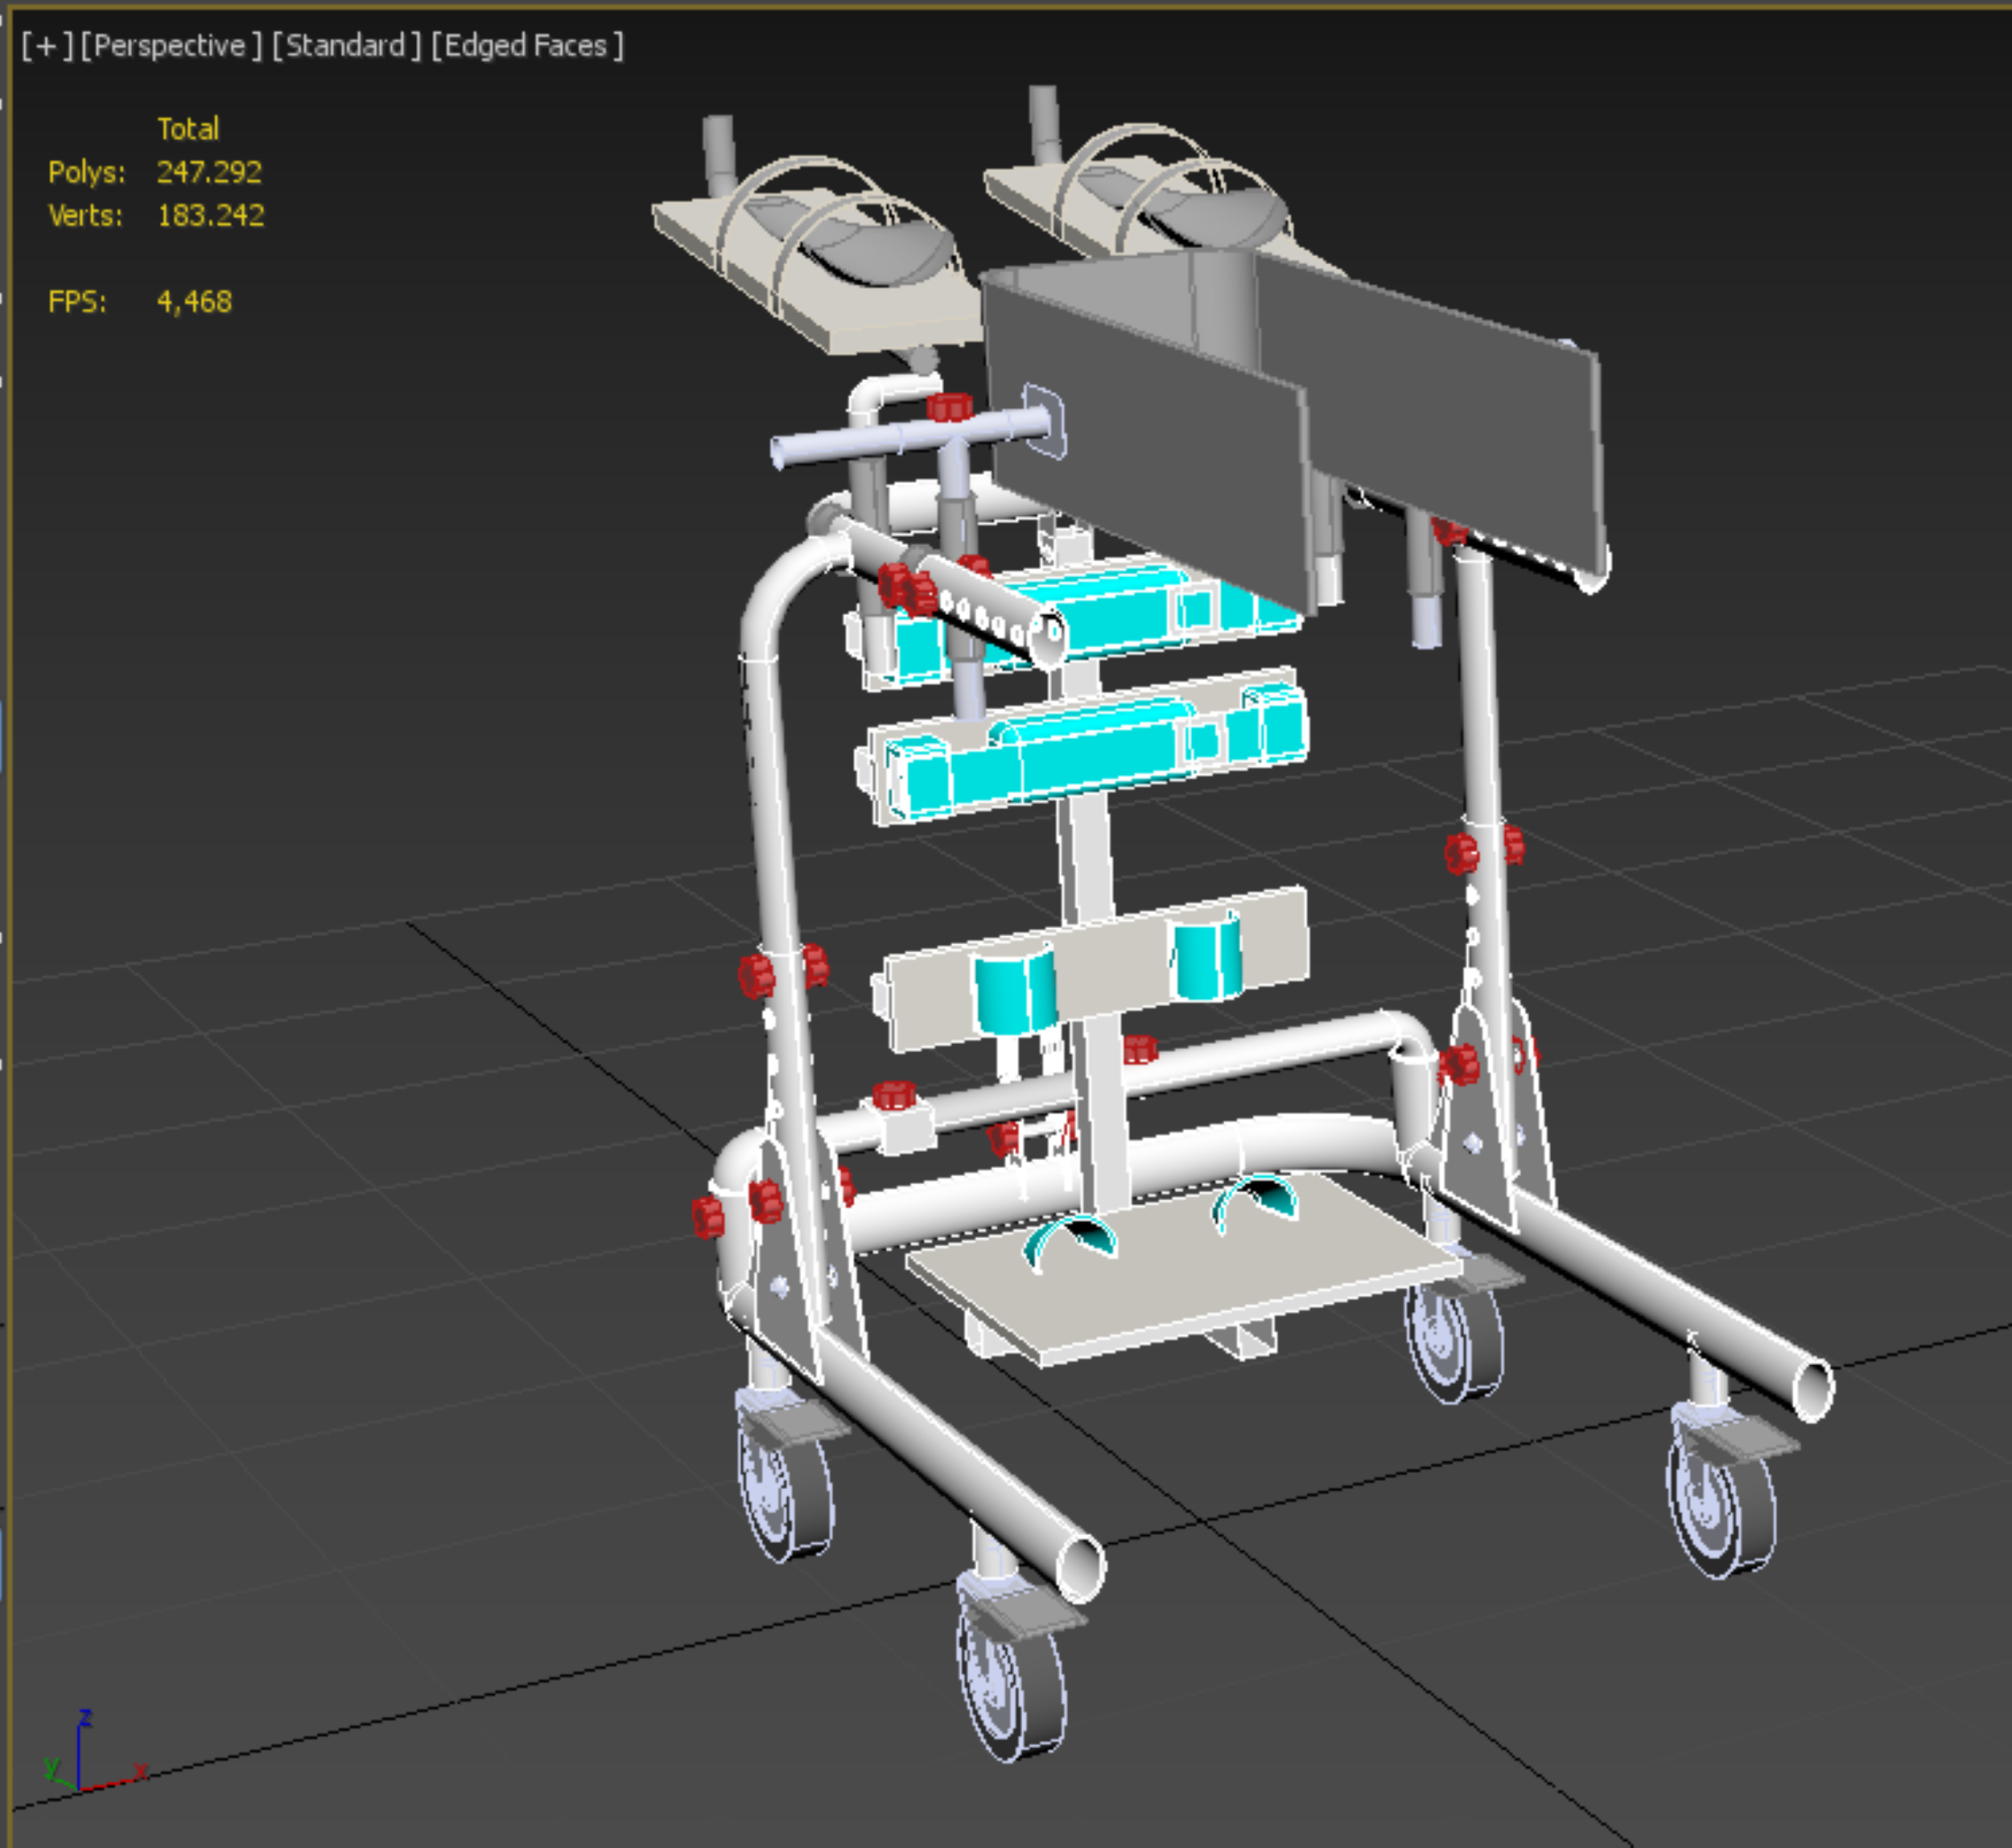Click the FPS readout value
2012x1848 pixels.
[x=194, y=301]
